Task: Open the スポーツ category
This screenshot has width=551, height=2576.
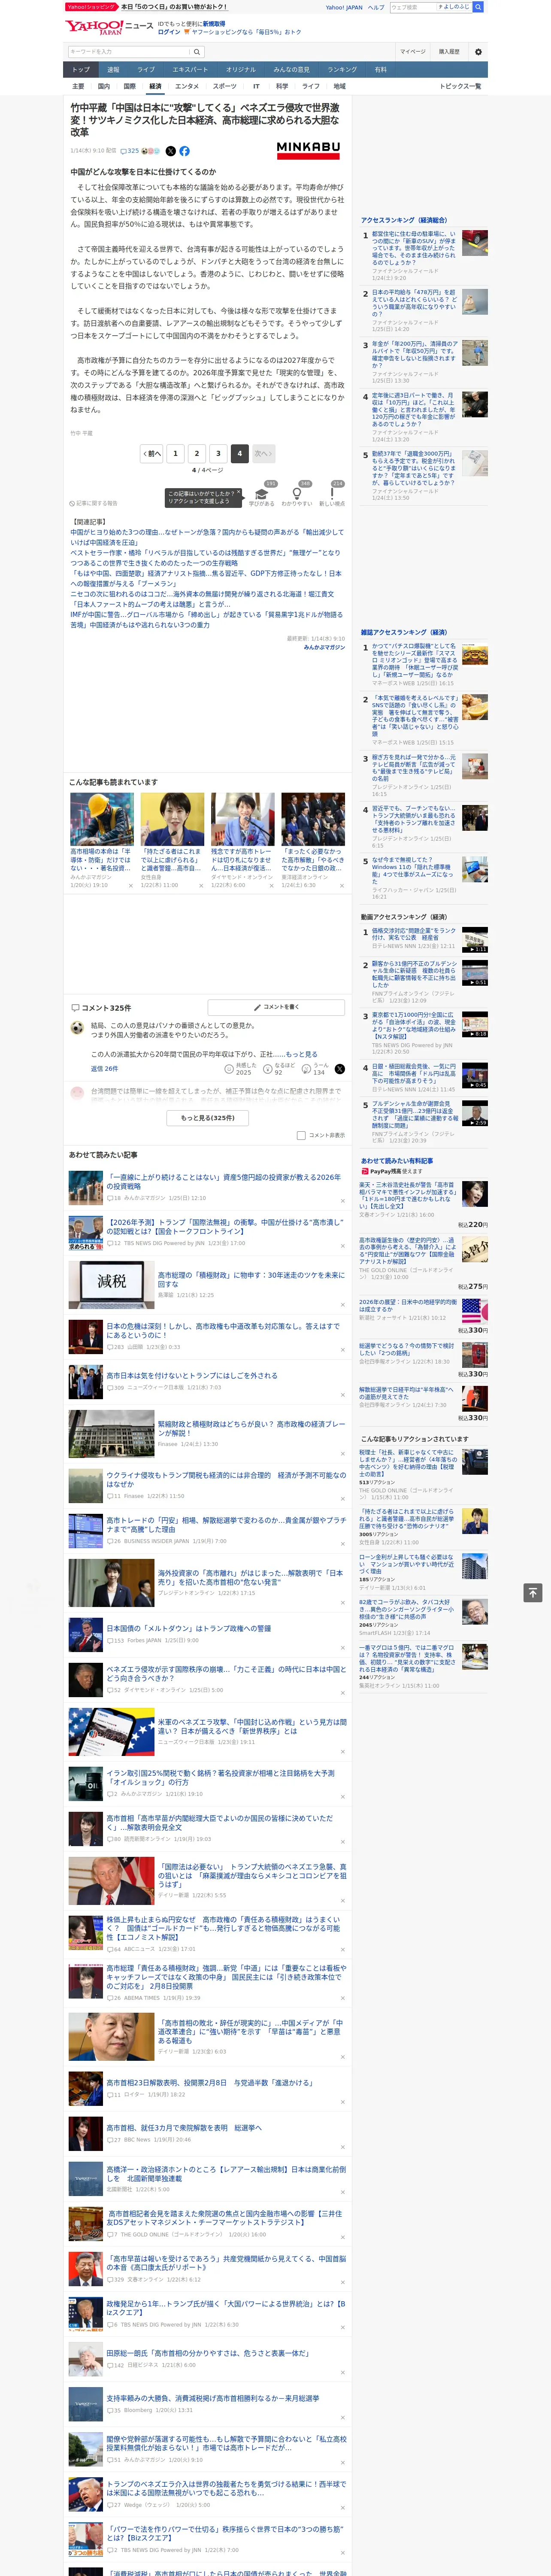Action: [225, 86]
